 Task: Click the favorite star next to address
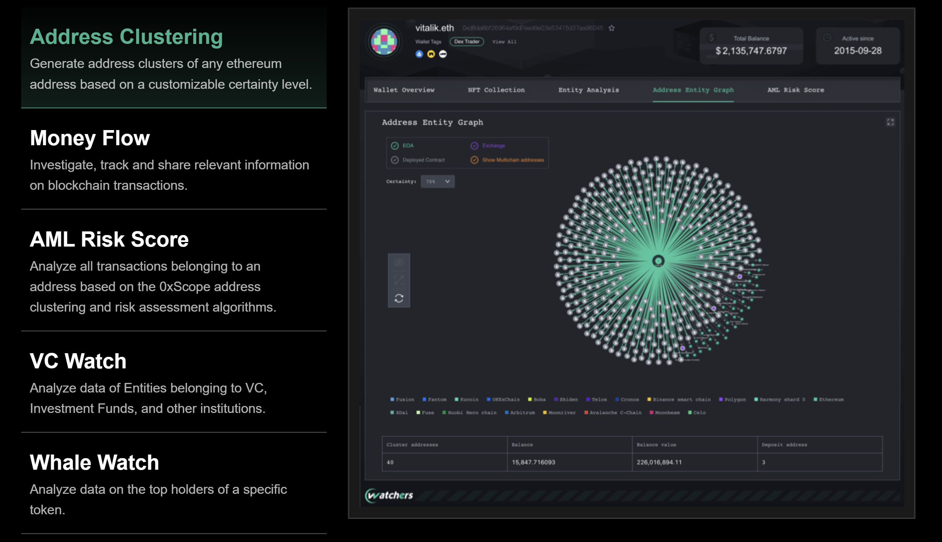pos(612,28)
